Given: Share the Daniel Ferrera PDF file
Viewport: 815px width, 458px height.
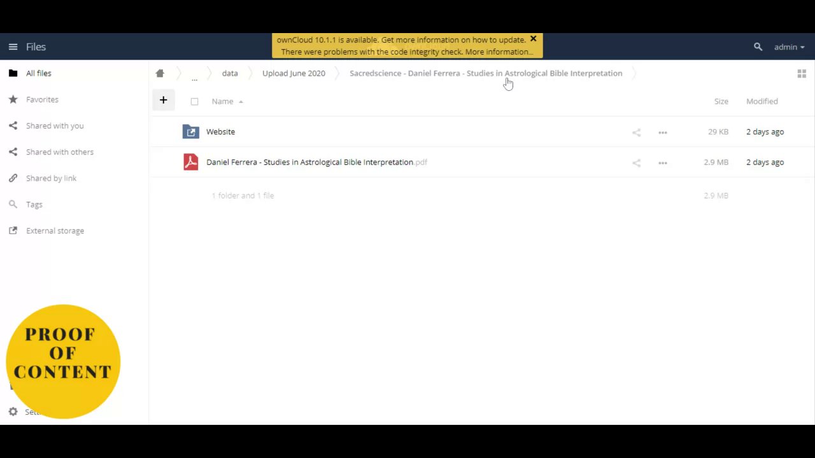Looking at the screenshot, I should pos(636,163).
